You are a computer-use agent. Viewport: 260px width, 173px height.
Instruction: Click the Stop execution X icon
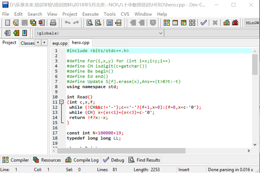(215, 23)
